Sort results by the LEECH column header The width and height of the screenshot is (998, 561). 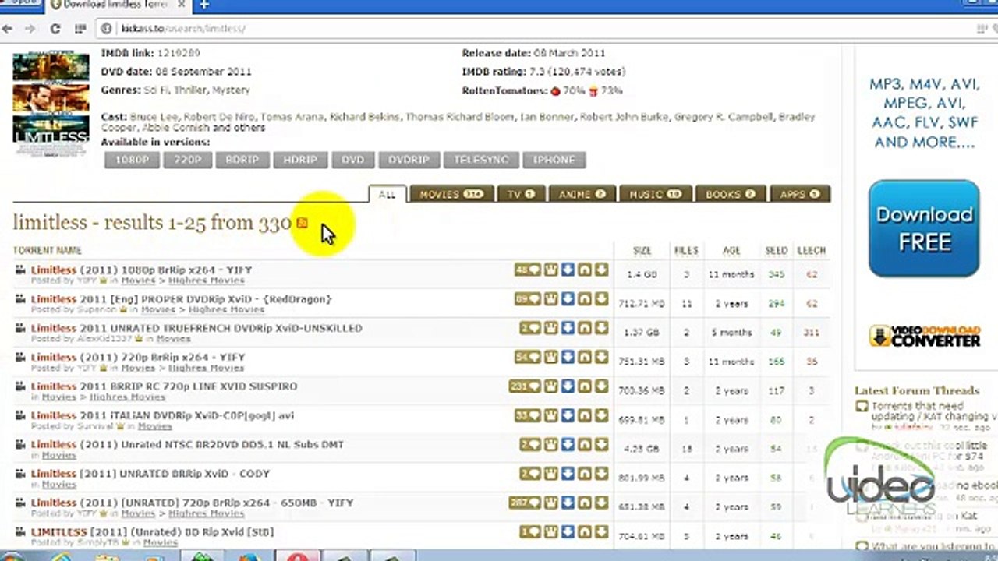[x=812, y=251]
